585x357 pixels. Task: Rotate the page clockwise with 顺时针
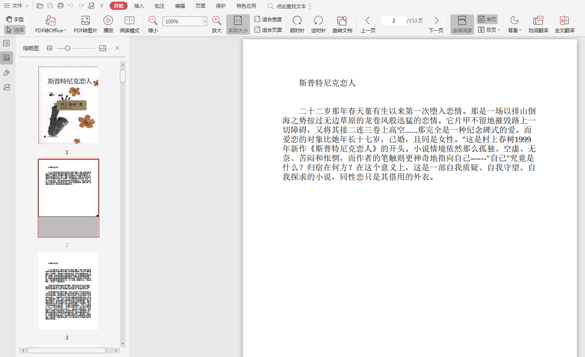(297, 25)
